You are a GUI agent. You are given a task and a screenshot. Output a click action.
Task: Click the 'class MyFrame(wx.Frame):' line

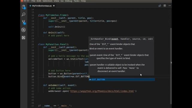53,15
